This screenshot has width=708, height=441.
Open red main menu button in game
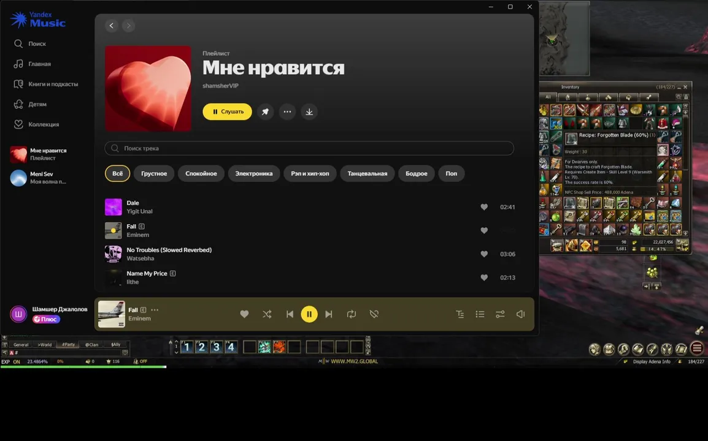697,348
